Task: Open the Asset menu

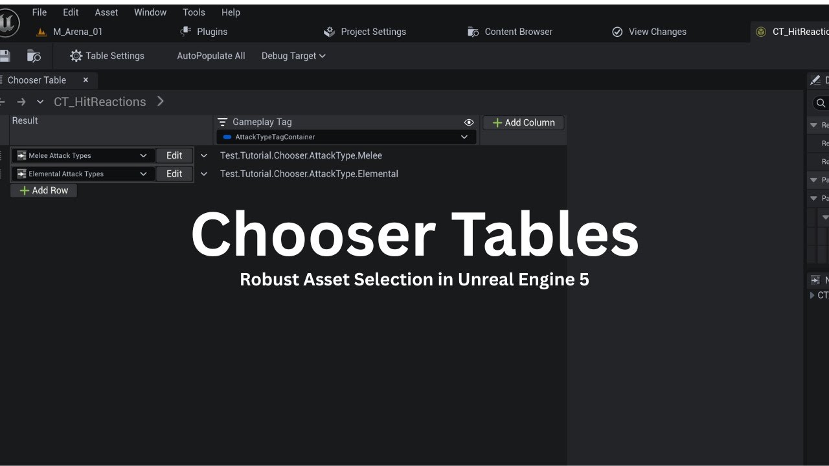Action: 106,12
